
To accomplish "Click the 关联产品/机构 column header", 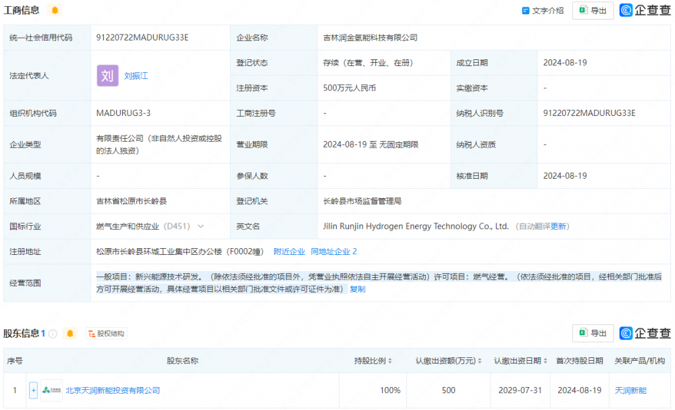I will tap(640, 361).
